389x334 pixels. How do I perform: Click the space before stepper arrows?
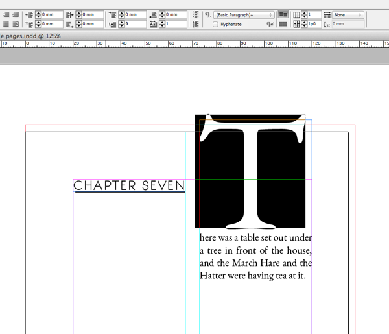122,15
